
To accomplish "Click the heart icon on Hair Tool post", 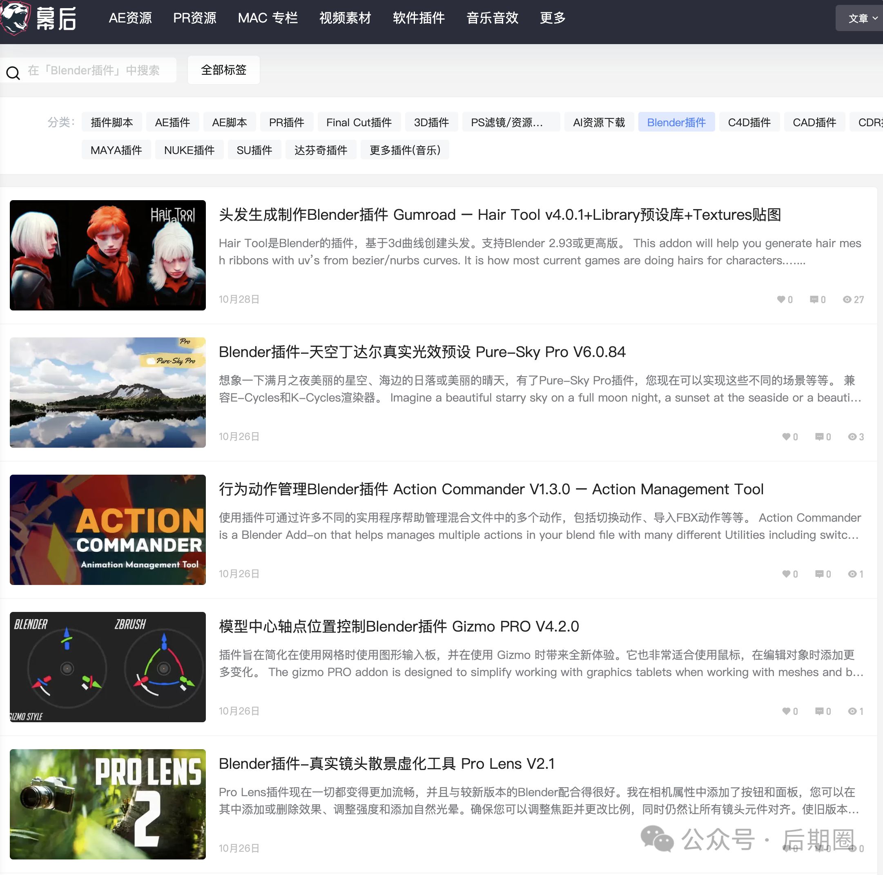I will pos(780,299).
